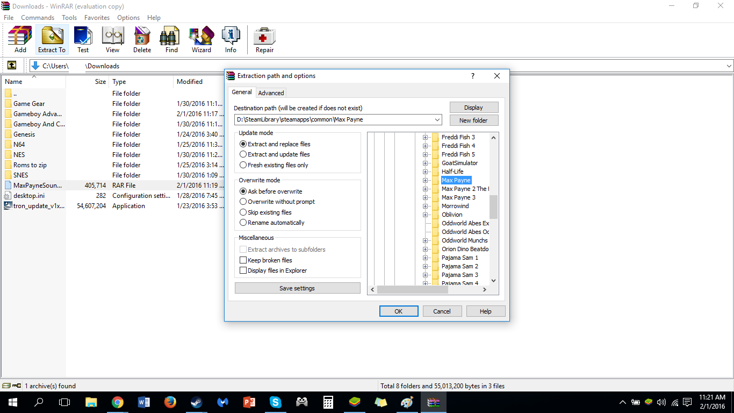The width and height of the screenshot is (734, 413).
Task: Switch to the Advanced tab
Action: [x=271, y=93]
